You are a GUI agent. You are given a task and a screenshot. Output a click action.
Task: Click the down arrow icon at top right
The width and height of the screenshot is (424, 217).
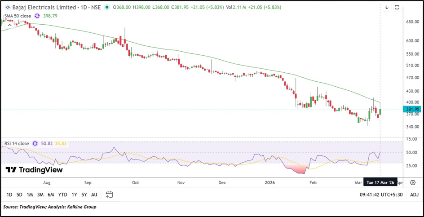click(387, 7)
